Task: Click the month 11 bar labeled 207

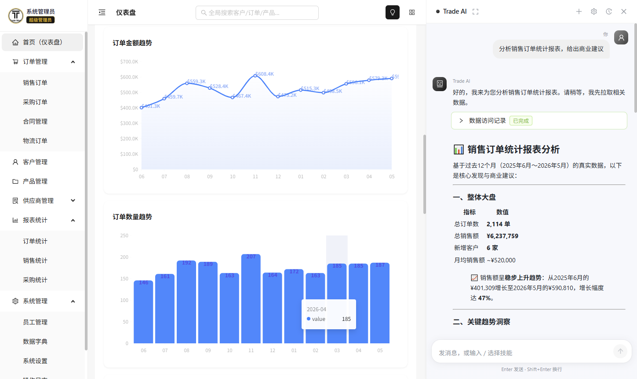Action: pos(251,299)
